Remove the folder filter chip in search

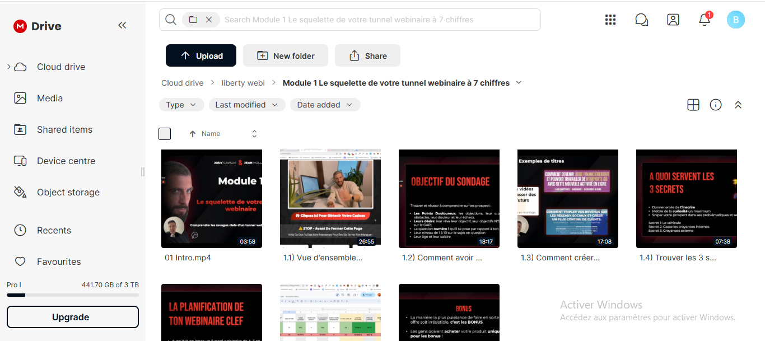[x=209, y=20]
